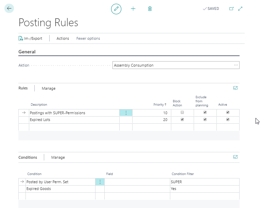The height and width of the screenshot is (208, 262).
Task: Toggle Block Action for Postings with SUPER-Permissions
Action: [x=182, y=112]
